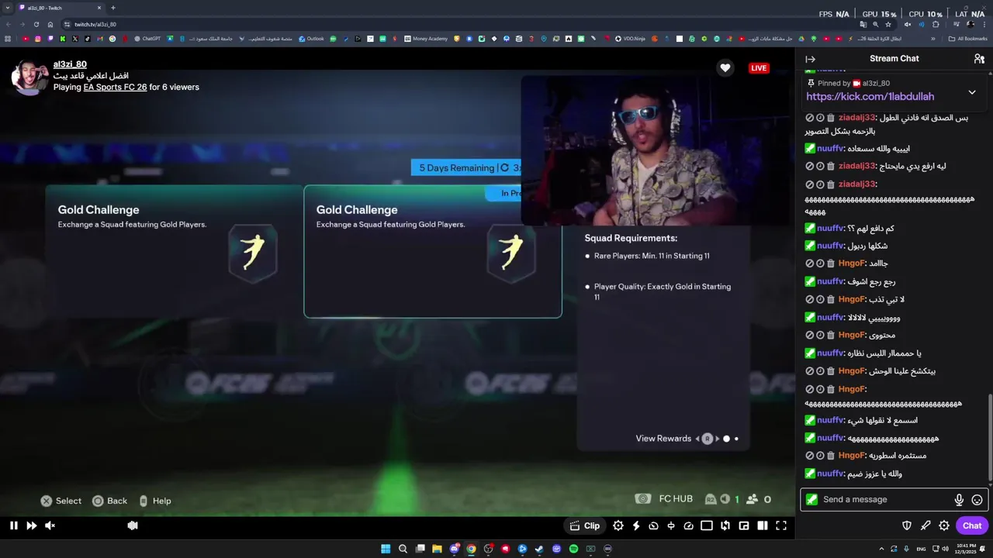Show hidden system tray icons chevron

click(x=882, y=549)
